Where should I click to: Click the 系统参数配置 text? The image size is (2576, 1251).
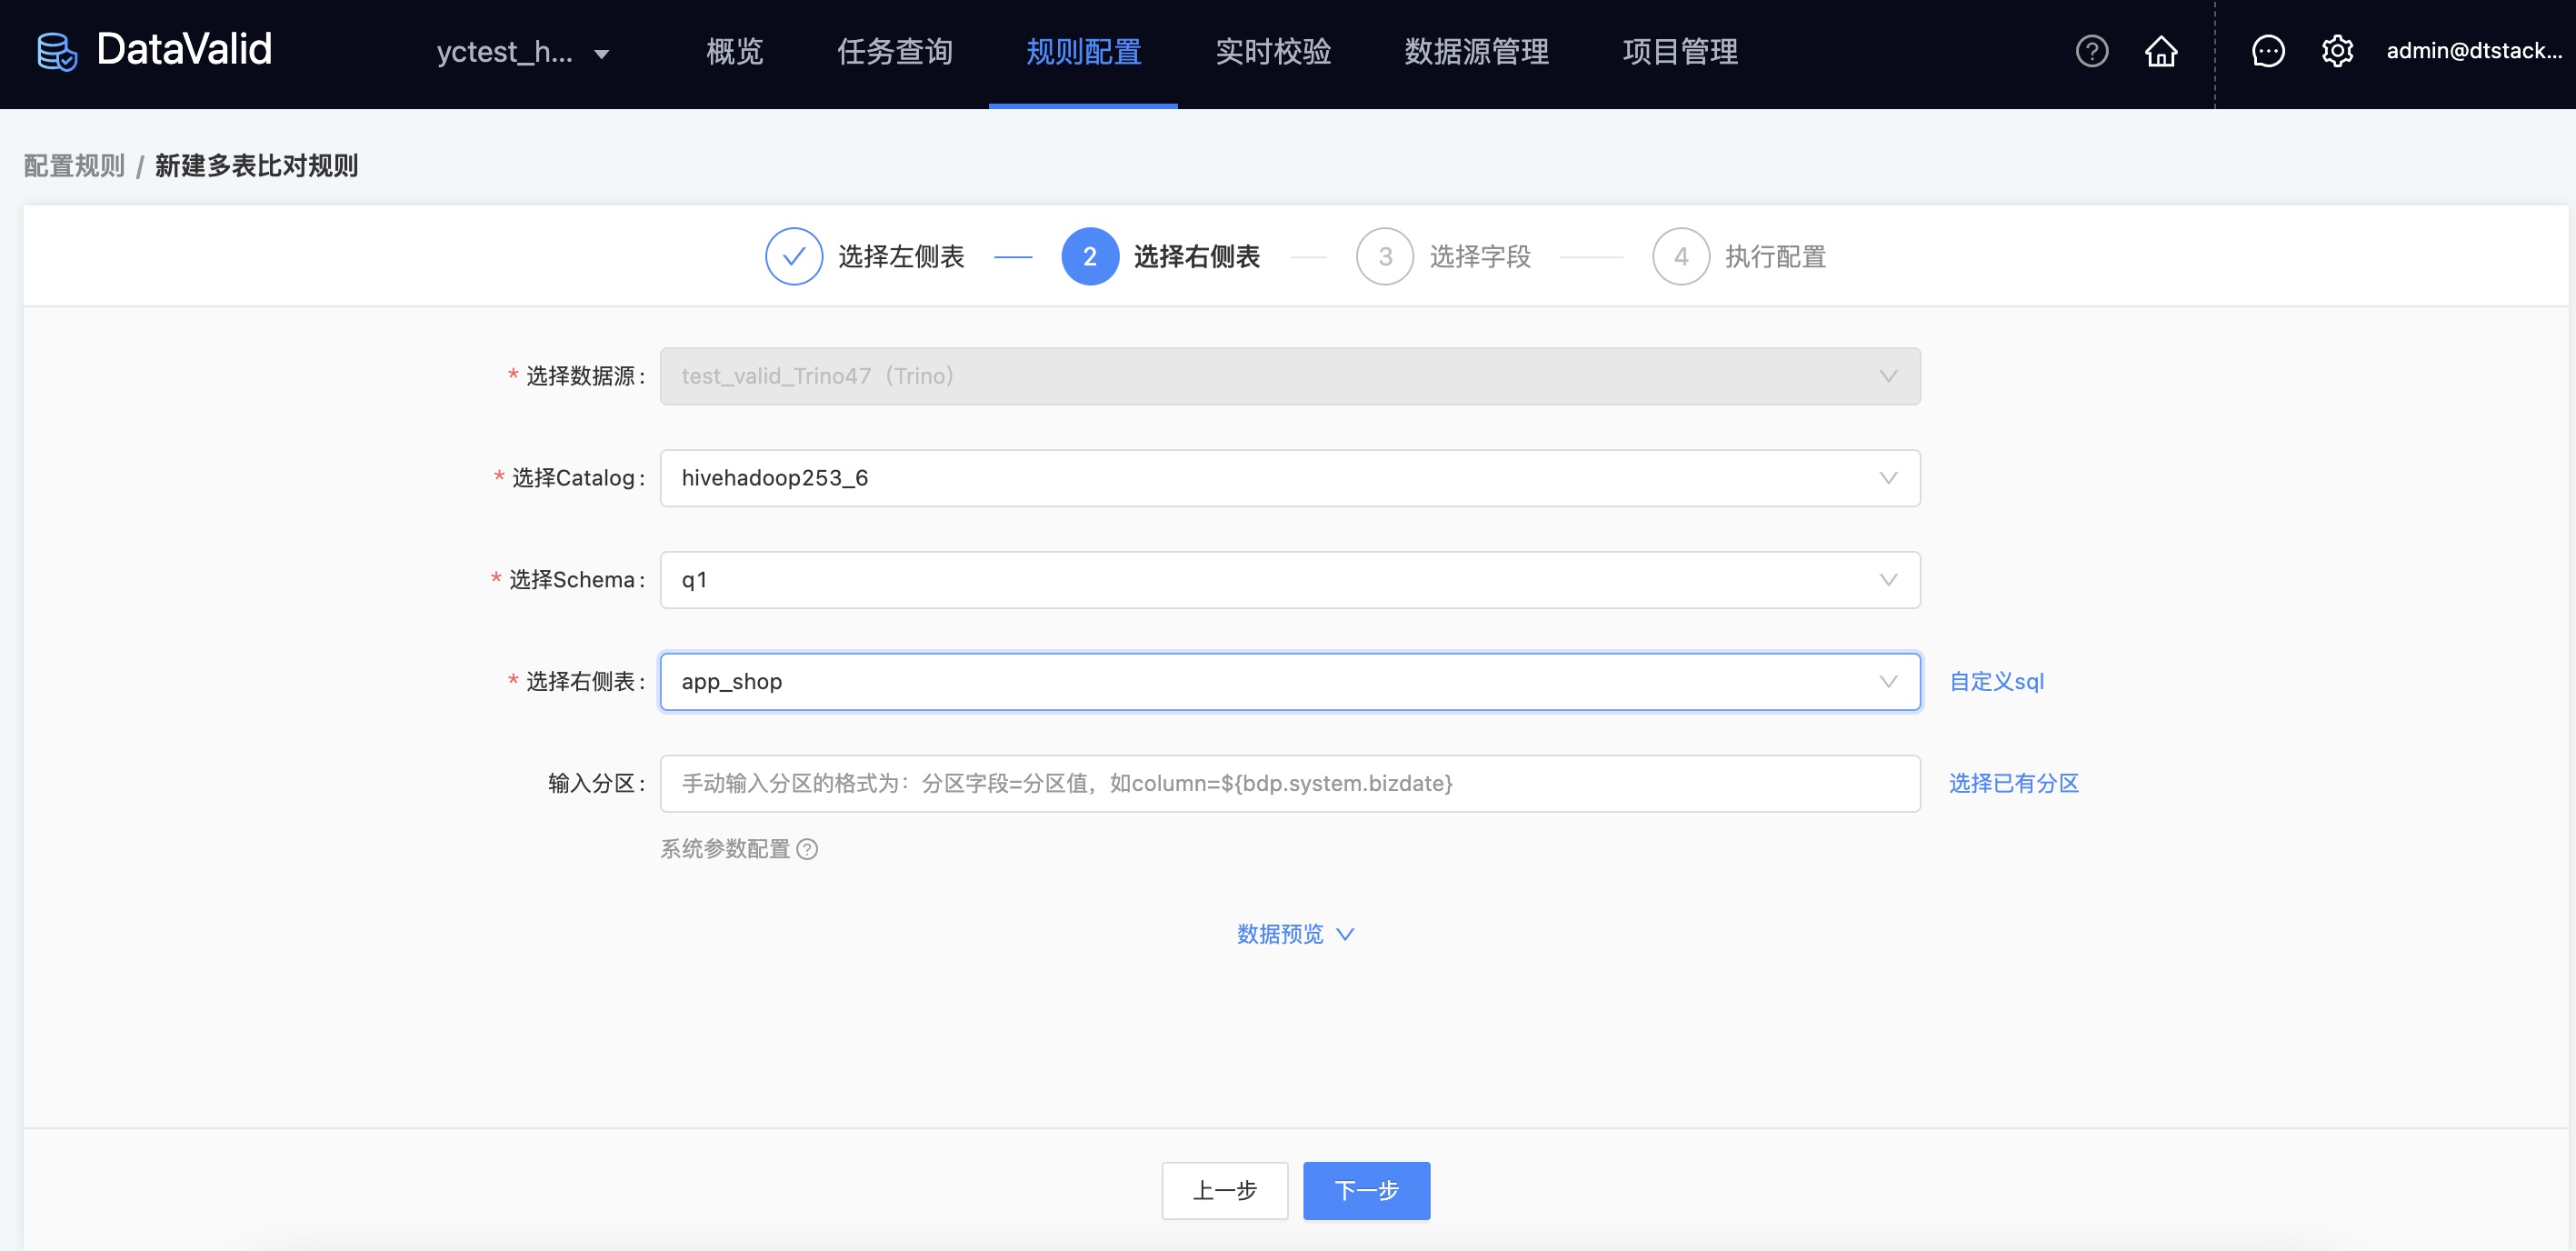tap(724, 849)
